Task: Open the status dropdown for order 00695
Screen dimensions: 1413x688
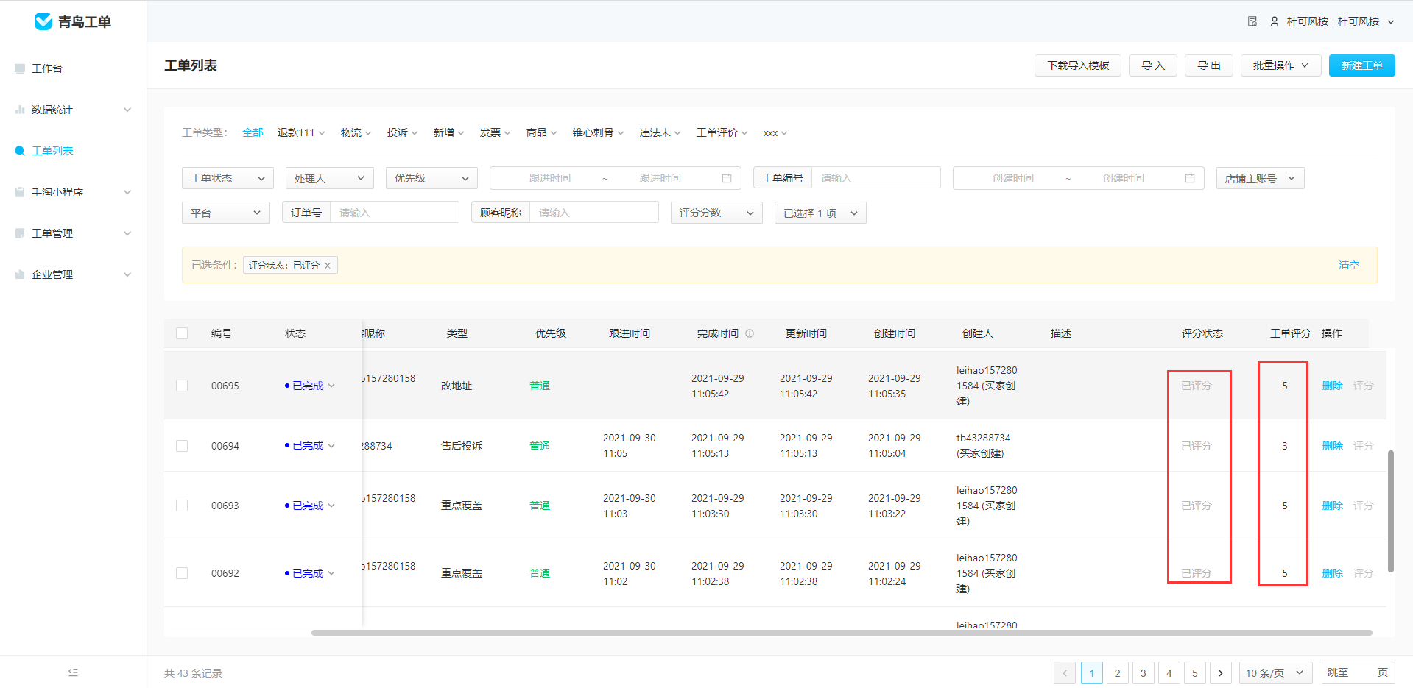Action: pos(331,386)
